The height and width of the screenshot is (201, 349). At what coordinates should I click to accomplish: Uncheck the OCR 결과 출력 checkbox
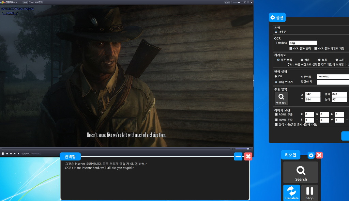(x=290, y=48)
